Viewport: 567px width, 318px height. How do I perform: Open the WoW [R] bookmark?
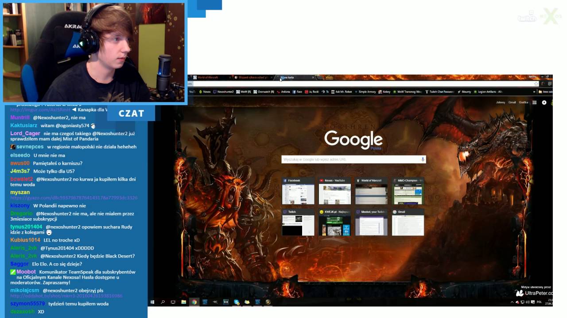point(244,92)
